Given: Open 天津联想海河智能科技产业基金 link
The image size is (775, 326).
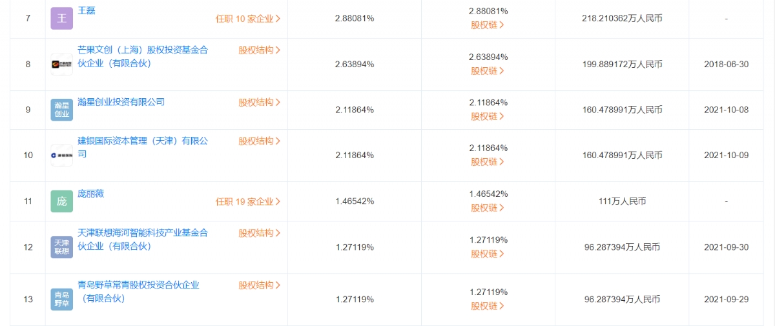Looking at the screenshot, I should click(x=143, y=239).
